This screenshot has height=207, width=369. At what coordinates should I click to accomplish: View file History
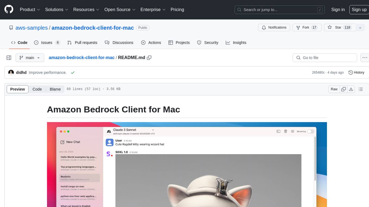tap(356, 73)
